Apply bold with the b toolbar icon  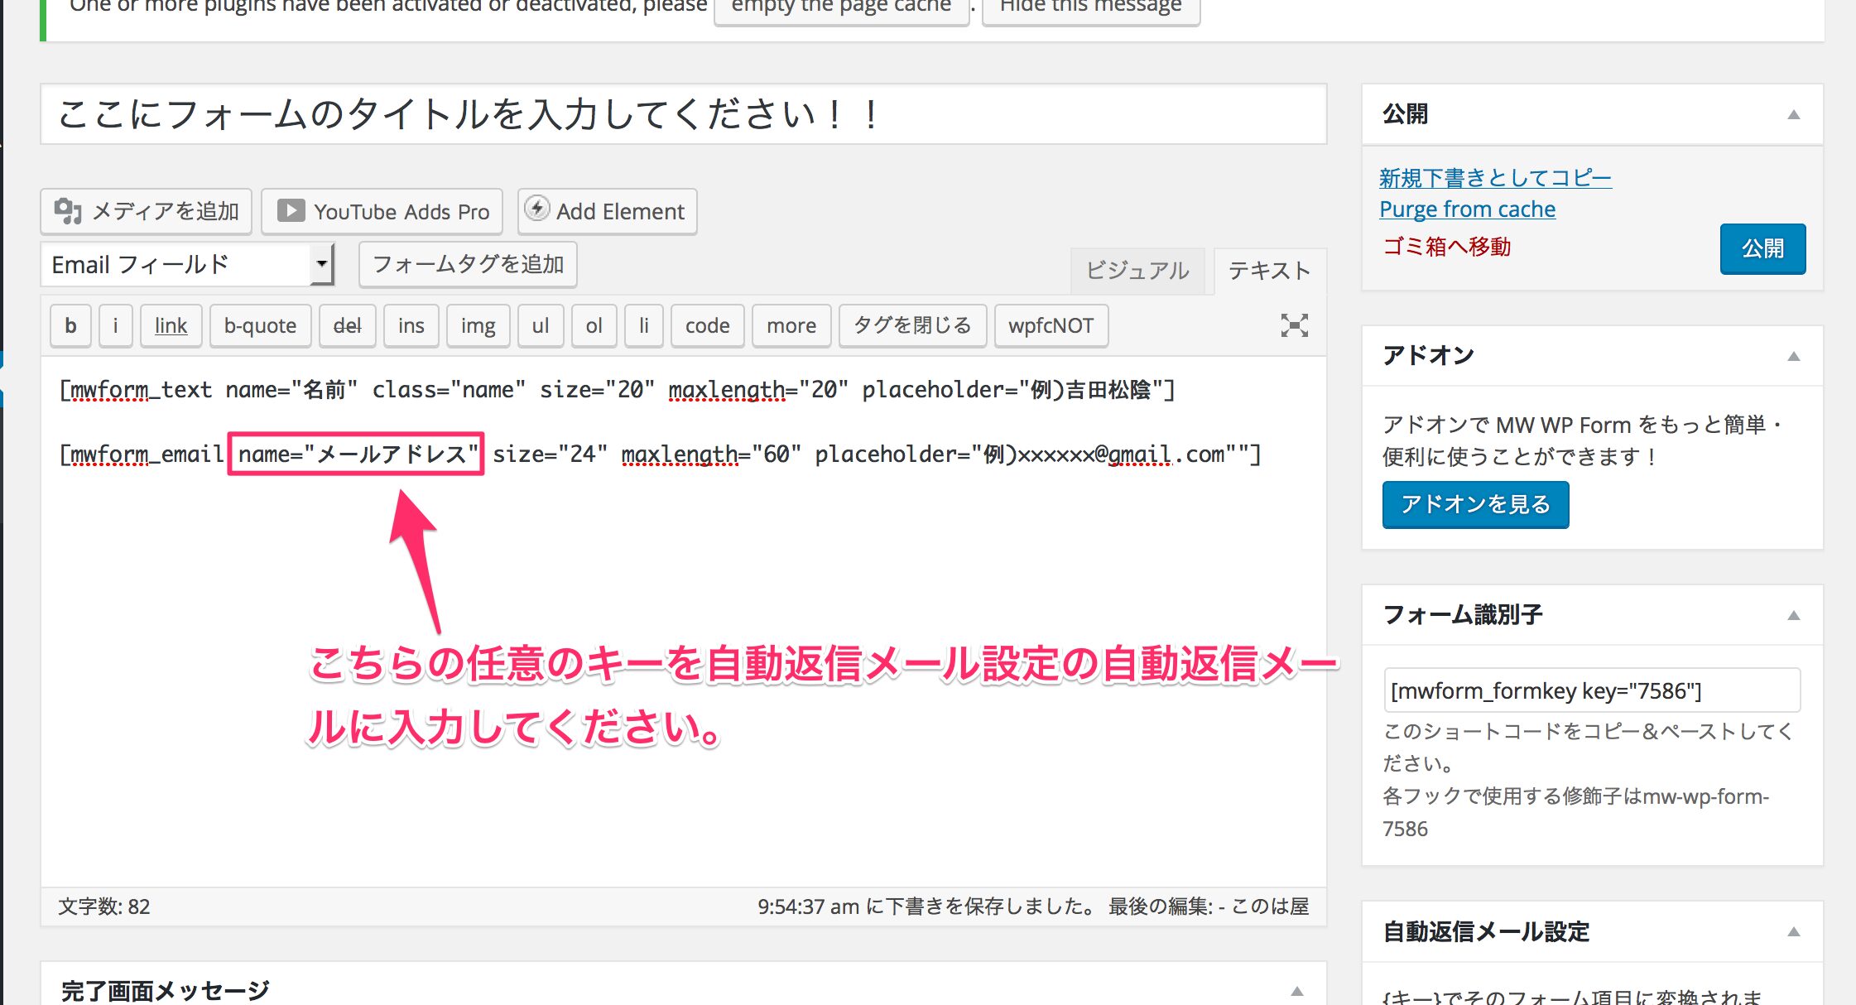70,325
